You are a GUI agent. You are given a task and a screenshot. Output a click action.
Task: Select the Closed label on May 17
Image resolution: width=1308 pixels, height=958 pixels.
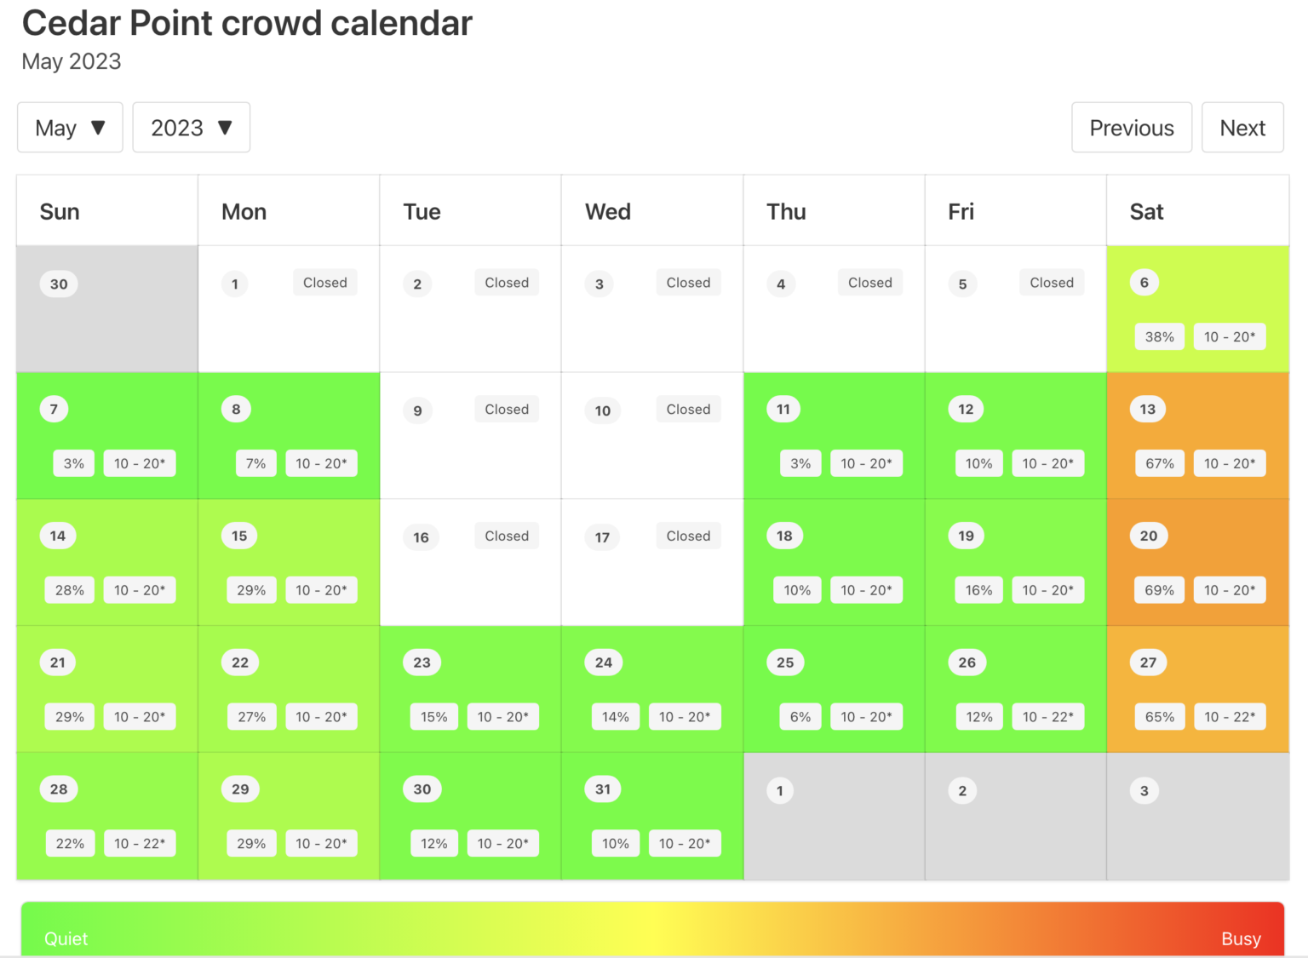coord(688,536)
